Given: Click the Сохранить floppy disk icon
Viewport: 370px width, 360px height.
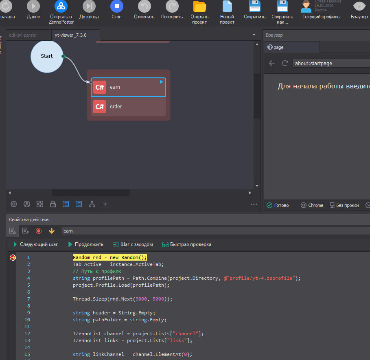Looking at the screenshot, I should [x=255, y=7].
